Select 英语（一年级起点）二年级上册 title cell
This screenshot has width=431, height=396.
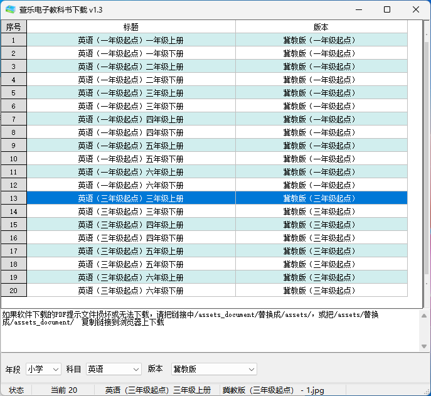pos(131,67)
